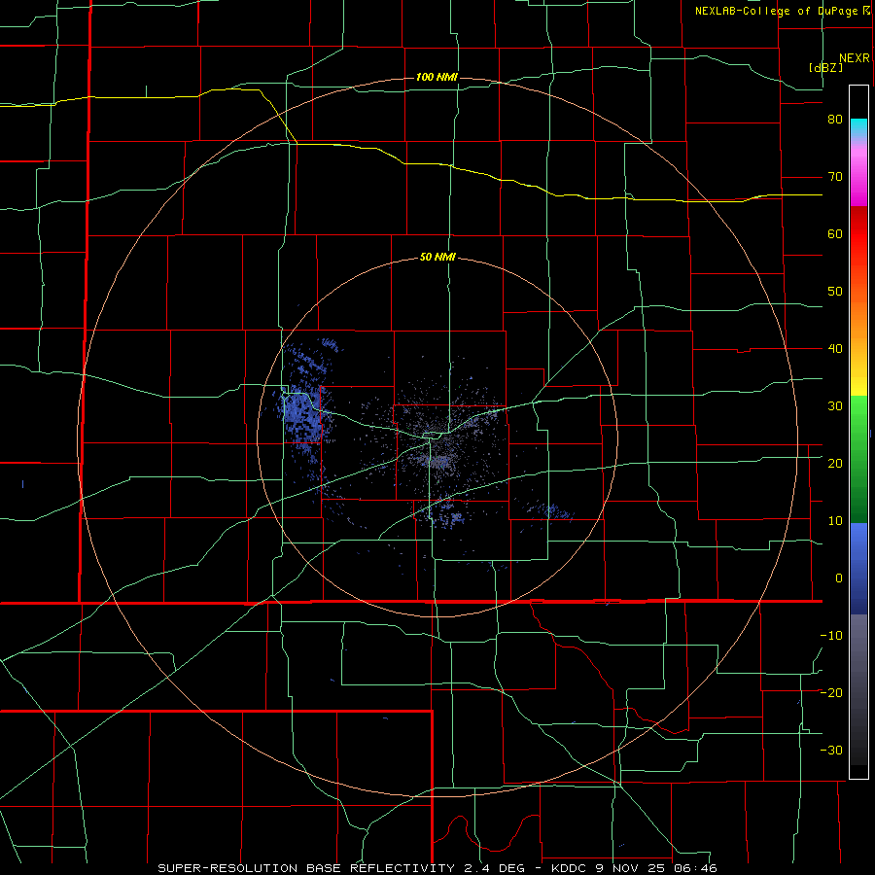Click the -10 value on dBZ scale

click(831, 635)
